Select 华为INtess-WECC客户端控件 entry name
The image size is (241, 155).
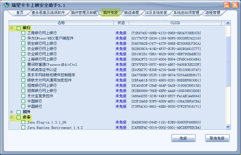tap(50, 38)
